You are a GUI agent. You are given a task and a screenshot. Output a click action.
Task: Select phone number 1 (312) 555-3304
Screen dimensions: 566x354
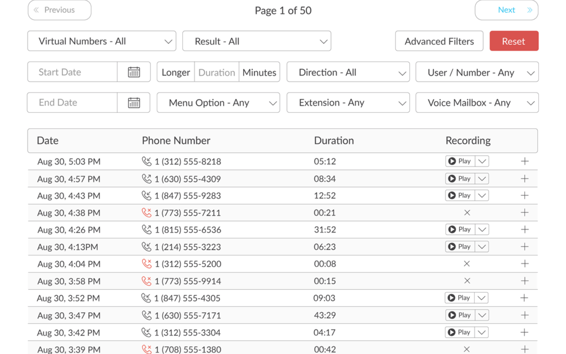187,333
